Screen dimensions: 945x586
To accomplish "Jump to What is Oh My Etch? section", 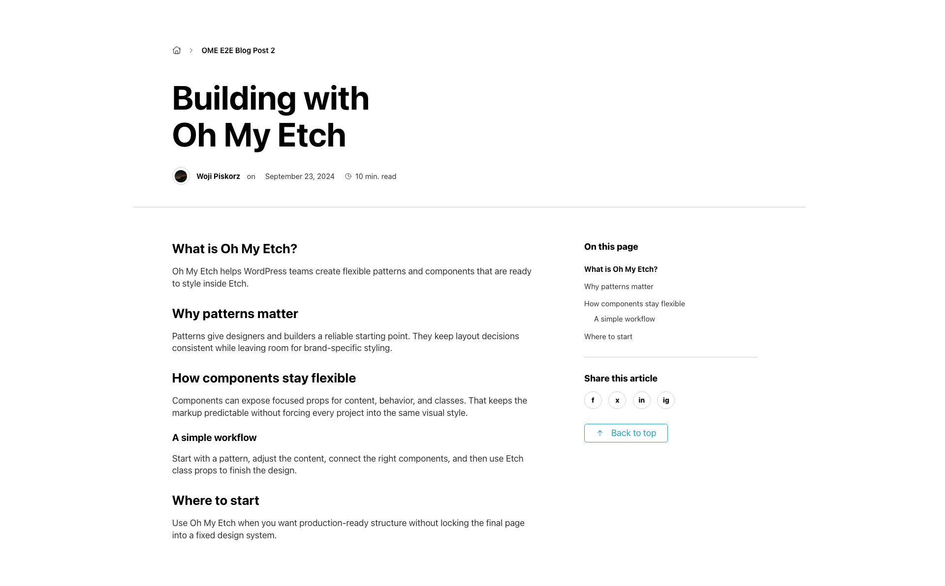I will coord(621,269).
